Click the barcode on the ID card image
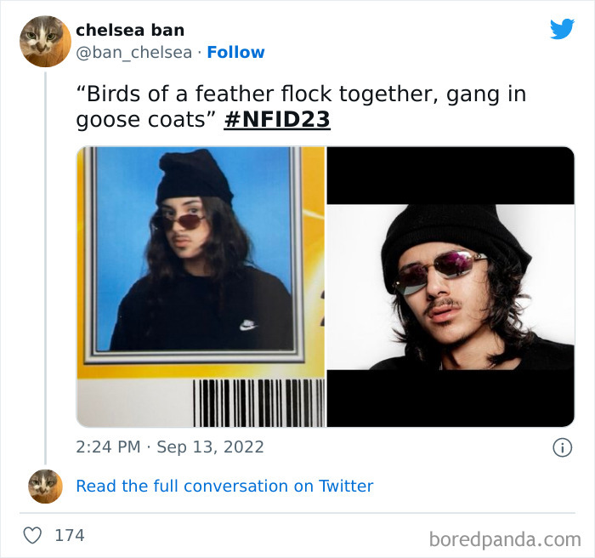This screenshot has height=558, width=595. tap(258, 403)
